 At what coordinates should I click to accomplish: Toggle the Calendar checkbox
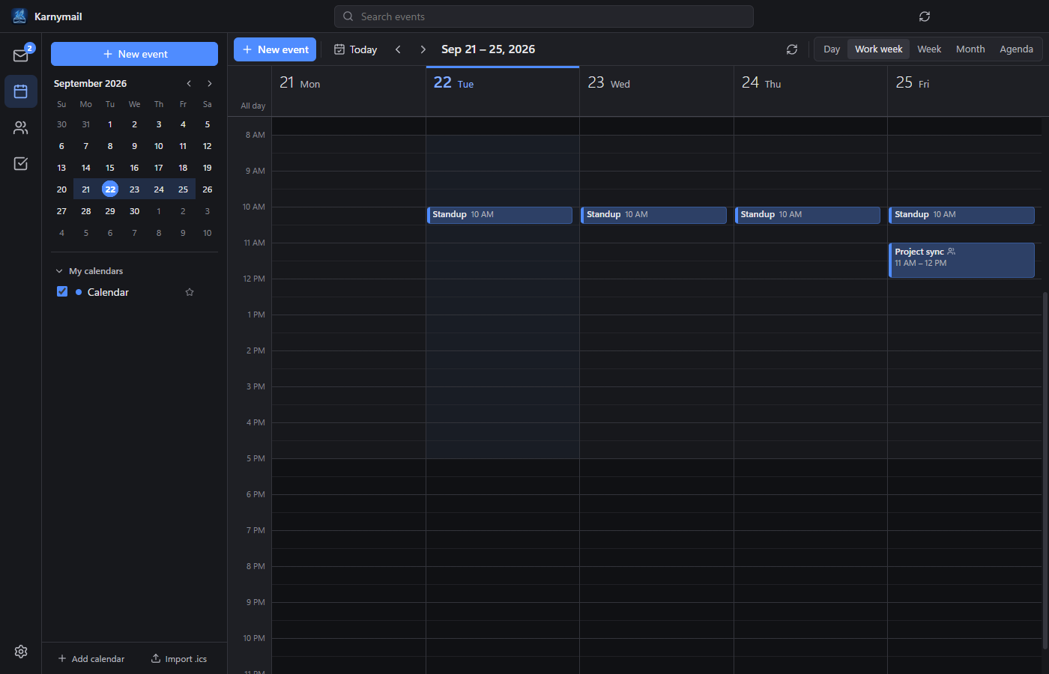pos(62,291)
